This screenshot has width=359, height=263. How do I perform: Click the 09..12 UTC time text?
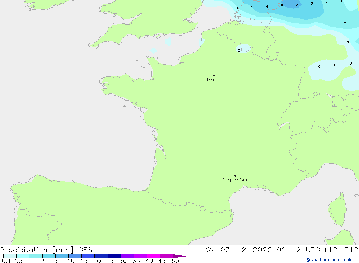click(298, 250)
